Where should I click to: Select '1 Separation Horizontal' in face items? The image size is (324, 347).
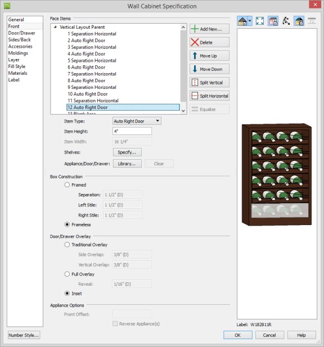point(92,34)
